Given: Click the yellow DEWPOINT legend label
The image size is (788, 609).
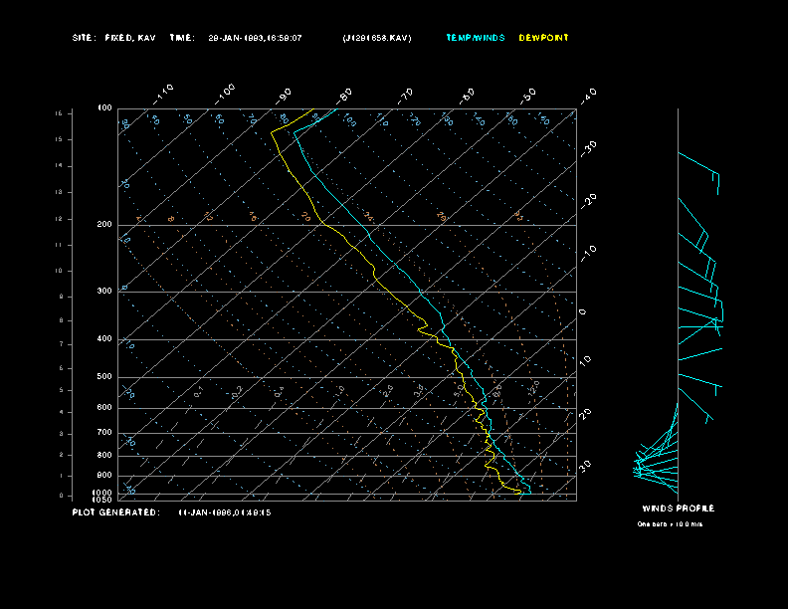Looking at the screenshot, I should (543, 38).
